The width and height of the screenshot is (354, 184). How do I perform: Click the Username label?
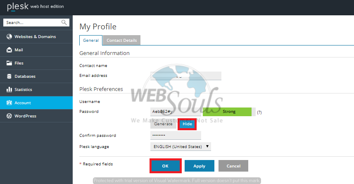tap(90, 101)
